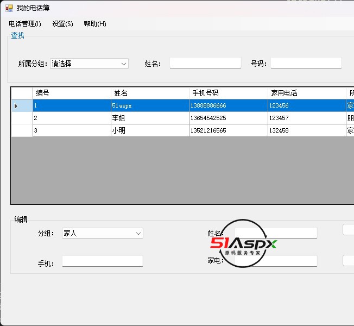Click mobile number 13654542525
The height and width of the screenshot is (326, 354).
pyautogui.click(x=228, y=118)
